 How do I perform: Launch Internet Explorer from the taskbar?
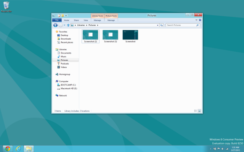18,149
